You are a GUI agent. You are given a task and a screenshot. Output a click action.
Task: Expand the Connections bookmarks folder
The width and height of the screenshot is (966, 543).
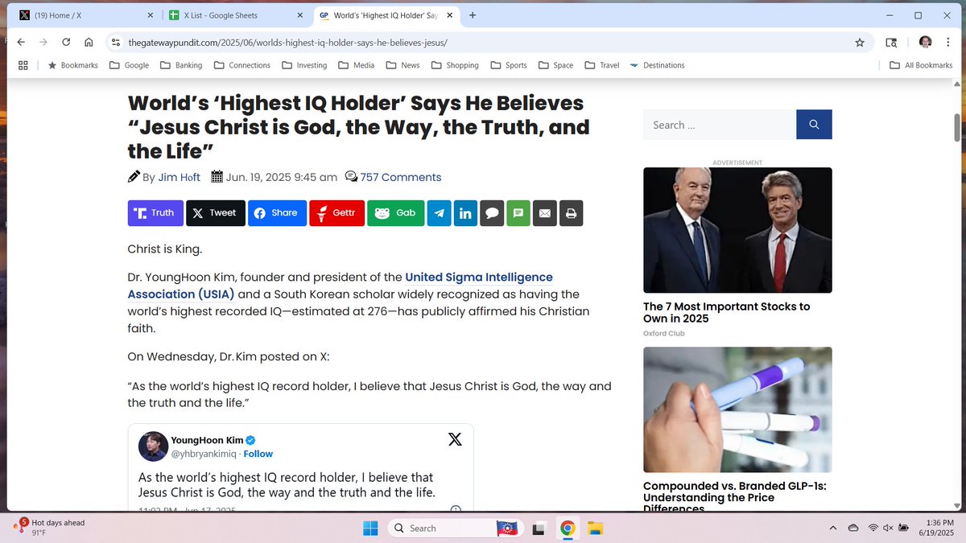[241, 65]
